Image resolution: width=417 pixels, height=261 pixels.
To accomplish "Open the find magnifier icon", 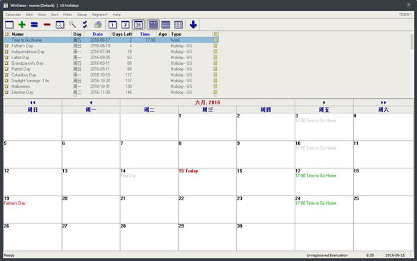I will [x=60, y=25].
